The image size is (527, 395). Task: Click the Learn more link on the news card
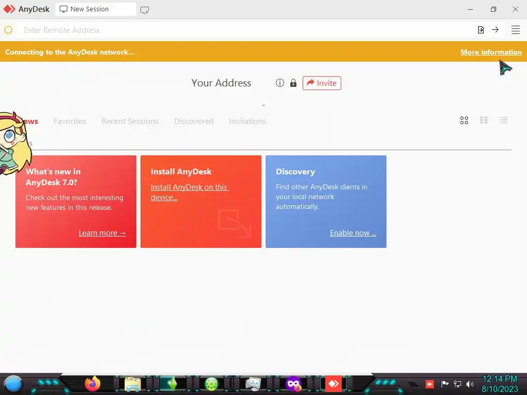pos(102,233)
